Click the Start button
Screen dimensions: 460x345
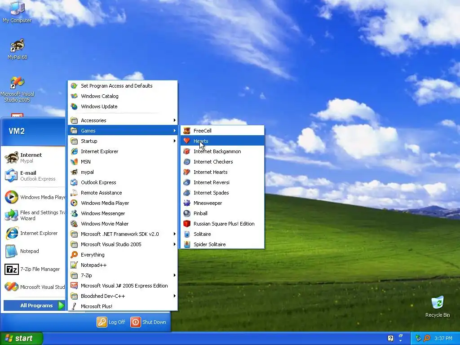(x=22, y=338)
